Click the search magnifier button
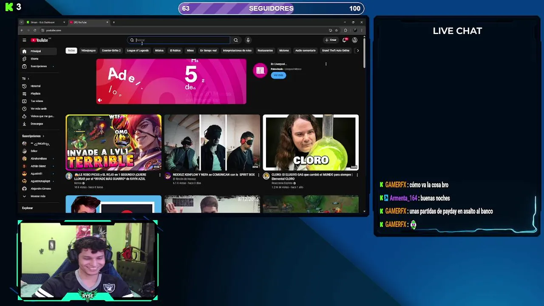Screen dimensions: 544x306 pyautogui.click(x=236, y=40)
